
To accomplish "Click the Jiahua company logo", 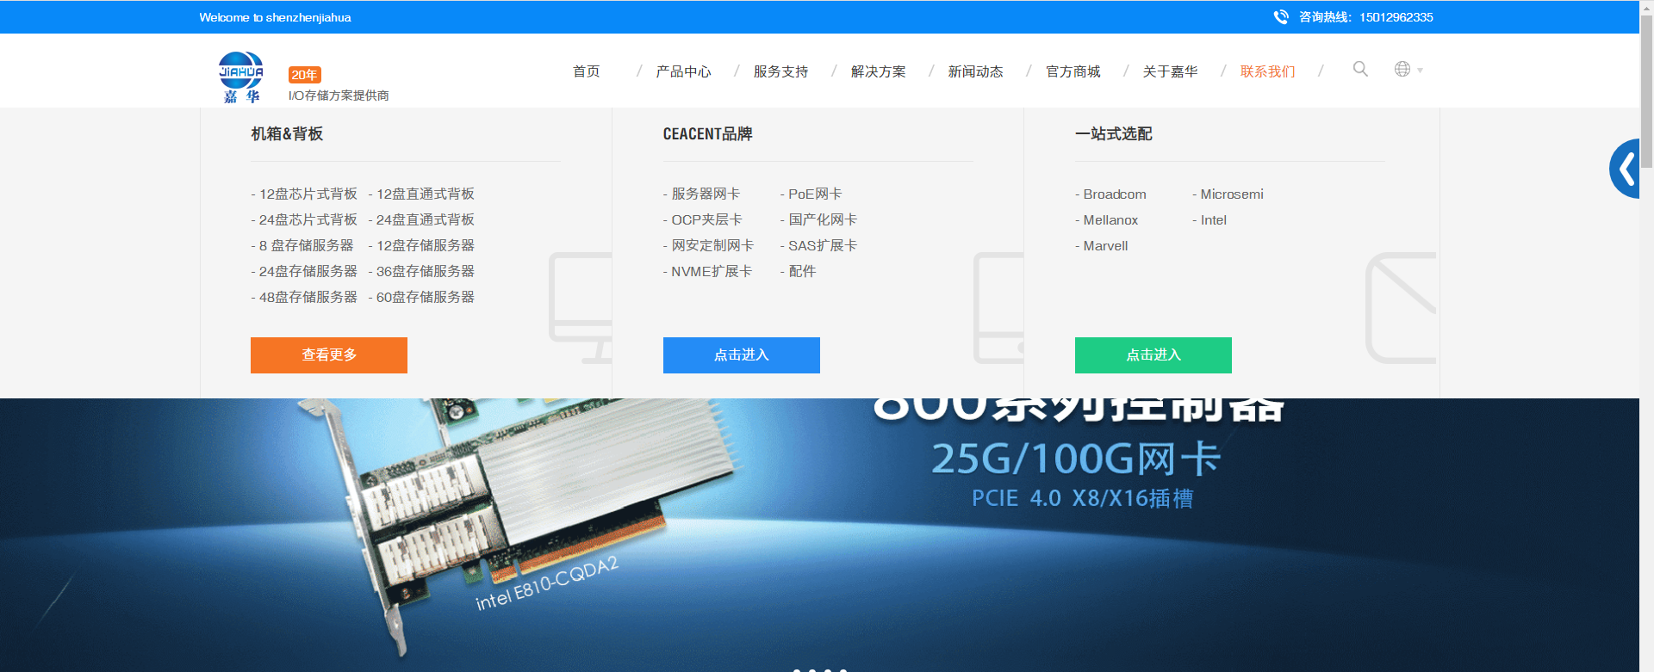I will (x=240, y=77).
